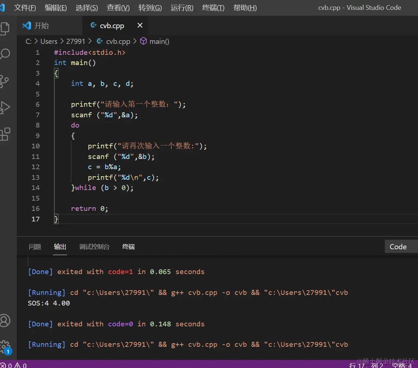418x368 pixels.
Task: Open the Extensions view icon
Action: tap(5, 134)
